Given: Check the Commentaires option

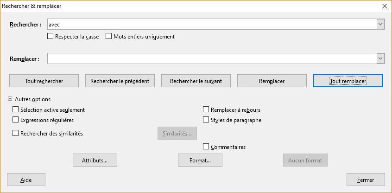Looking at the screenshot, I should tap(206, 147).
